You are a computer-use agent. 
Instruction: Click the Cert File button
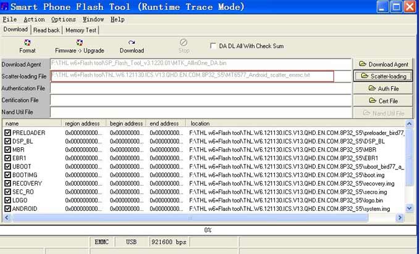click(383, 100)
